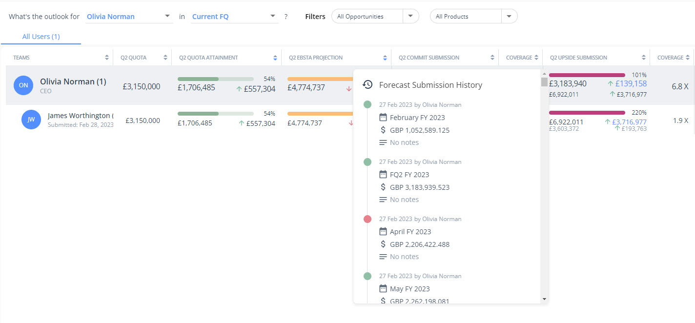Click the February FY 2023 timeline dot
This screenshot has height=323, width=695.
pyautogui.click(x=368, y=104)
